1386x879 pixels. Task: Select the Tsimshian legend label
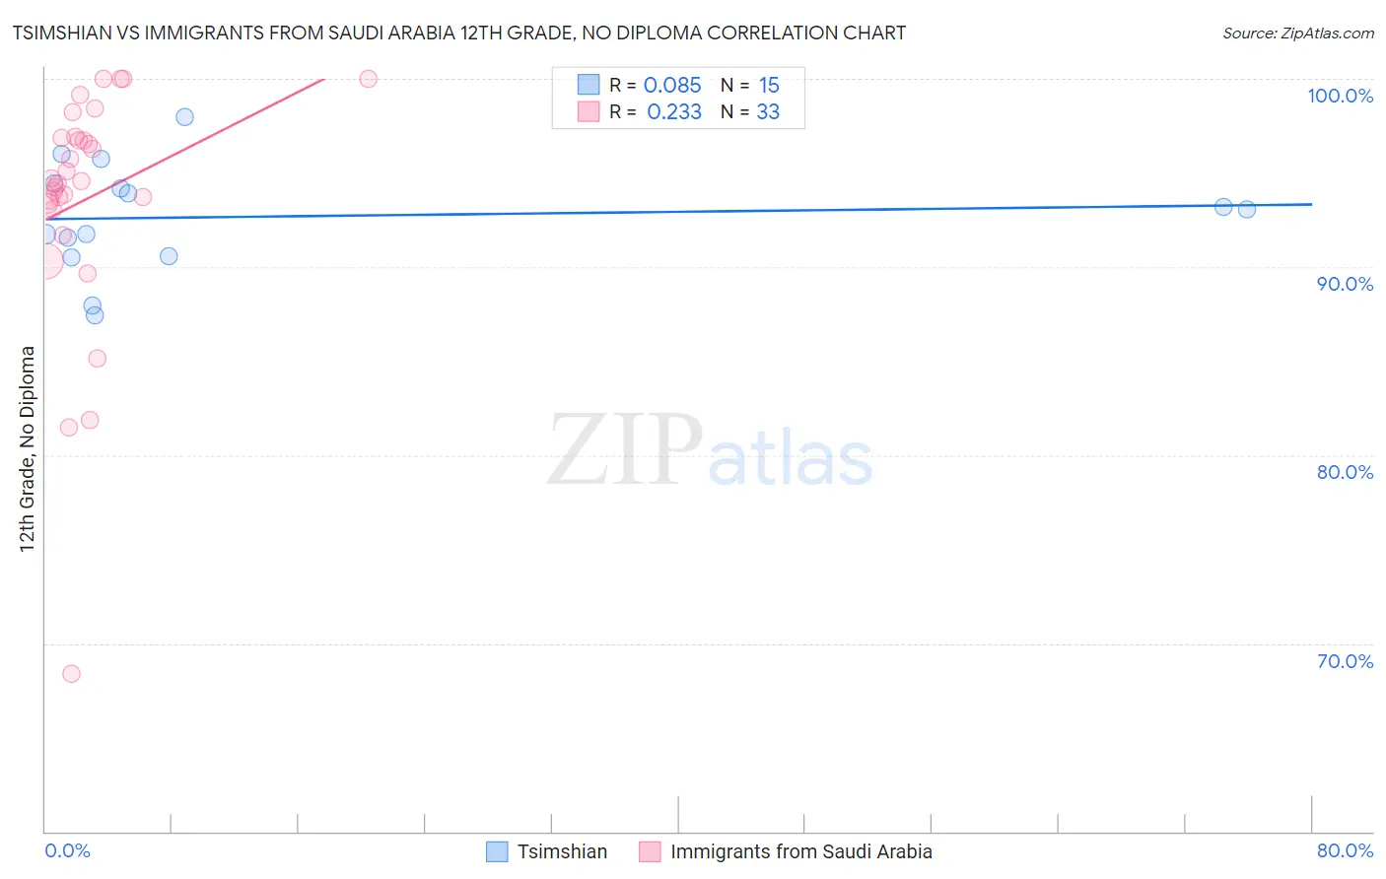[562, 851]
